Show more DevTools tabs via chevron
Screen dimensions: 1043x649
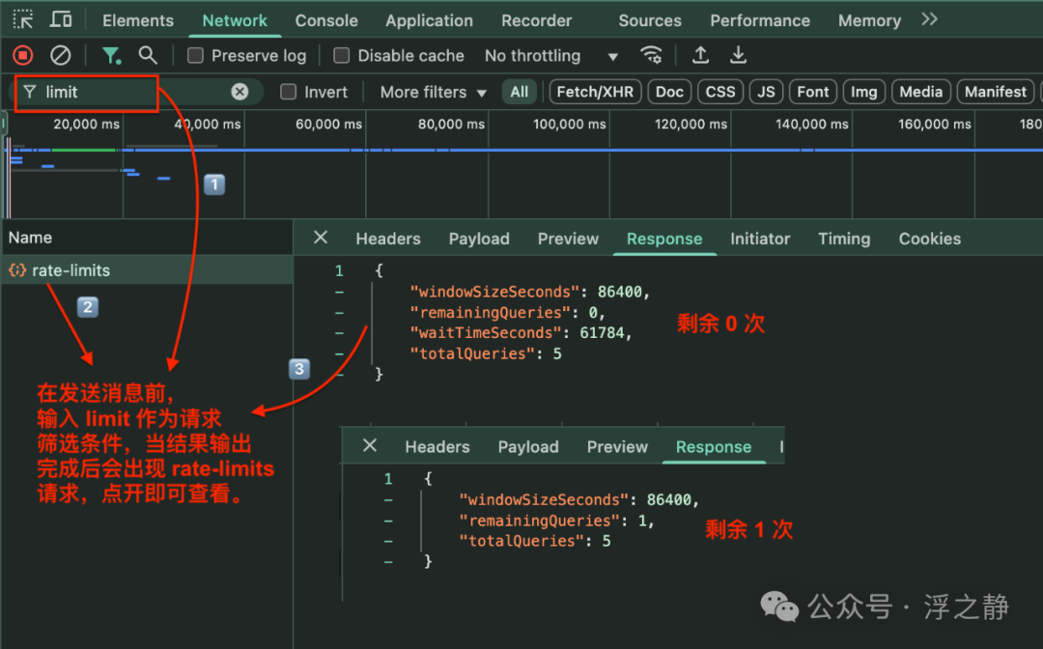pos(929,19)
